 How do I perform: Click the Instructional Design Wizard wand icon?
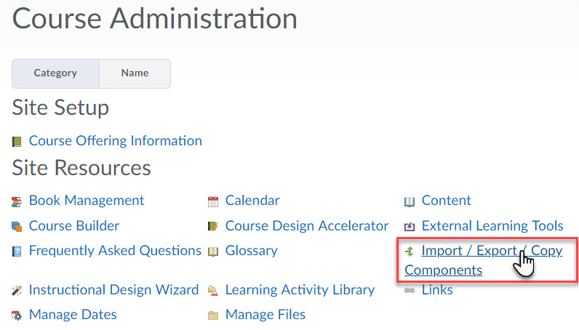click(x=17, y=291)
